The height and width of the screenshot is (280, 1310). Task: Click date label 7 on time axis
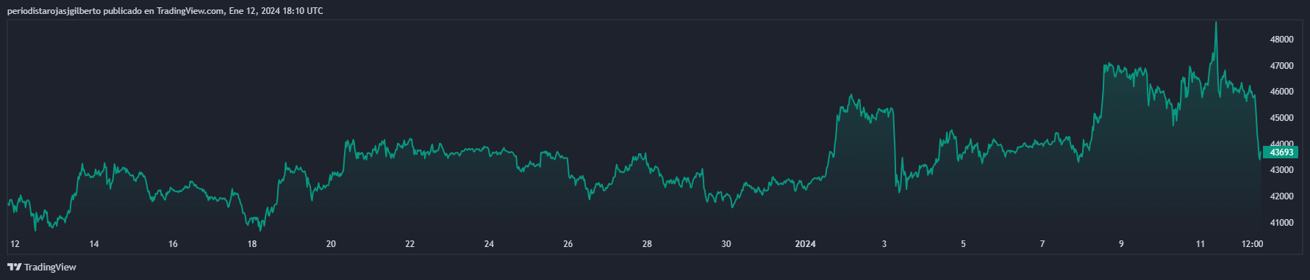[1042, 244]
